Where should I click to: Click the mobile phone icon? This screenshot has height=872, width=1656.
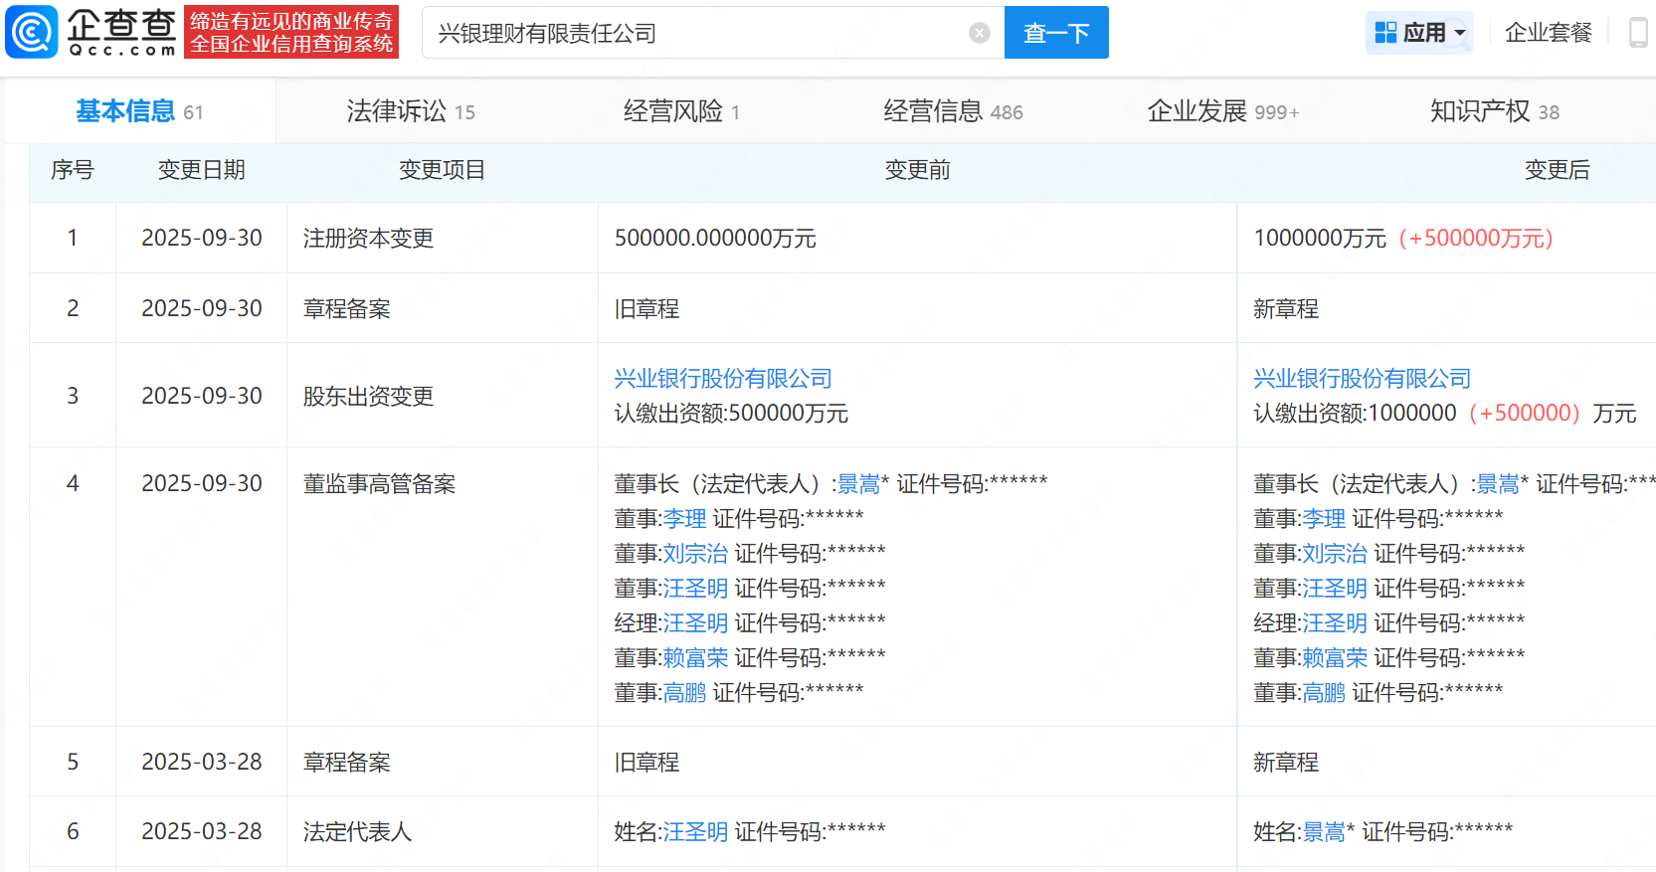(x=1637, y=33)
